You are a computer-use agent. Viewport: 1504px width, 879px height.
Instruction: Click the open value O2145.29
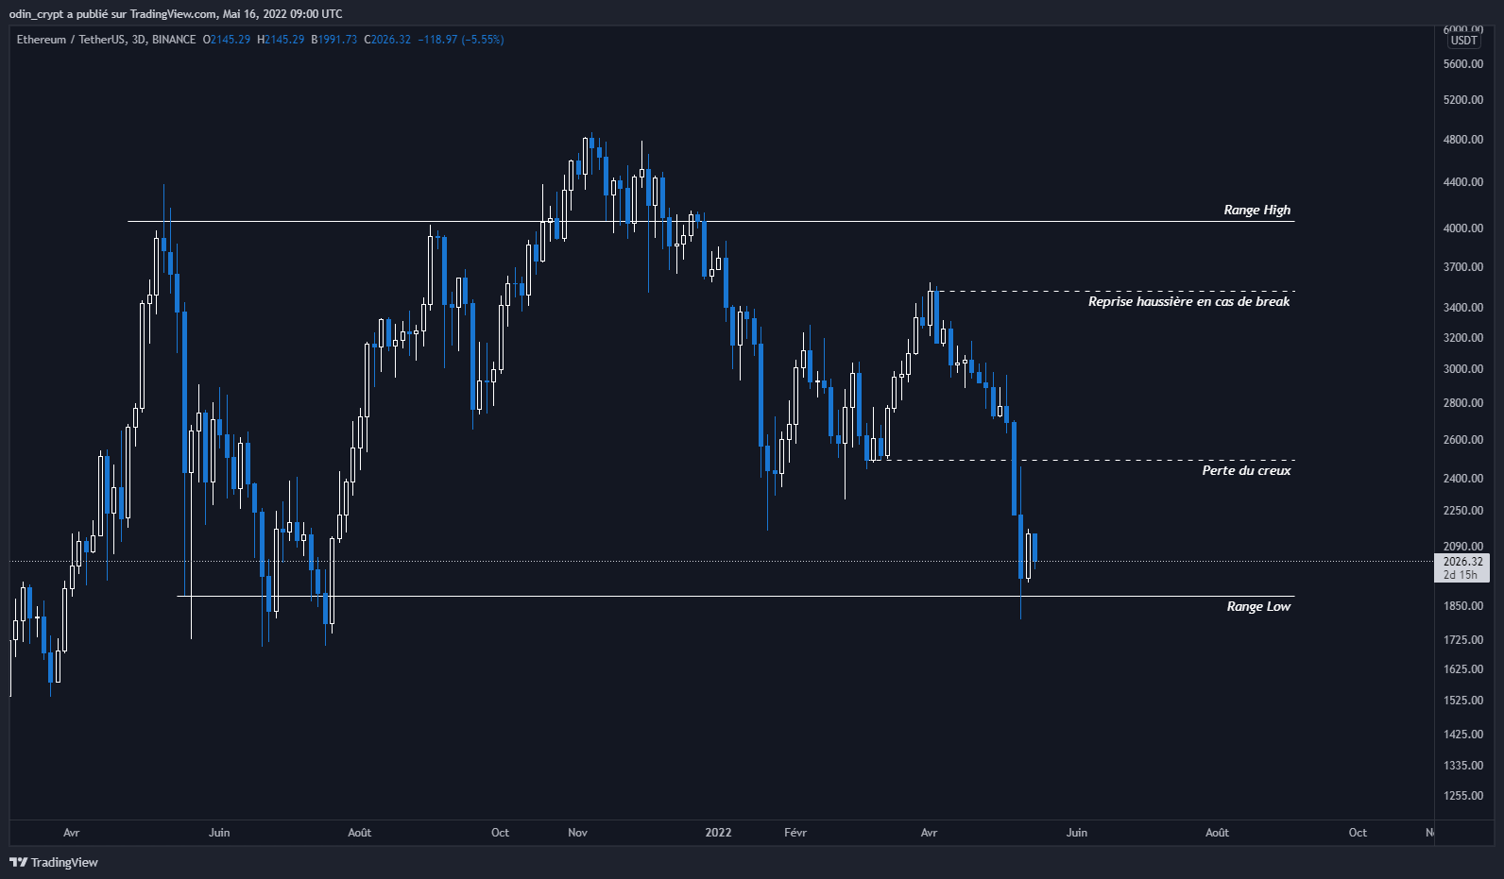(x=227, y=40)
